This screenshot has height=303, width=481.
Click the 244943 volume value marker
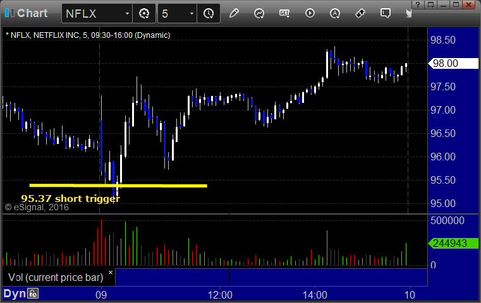pos(453,243)
